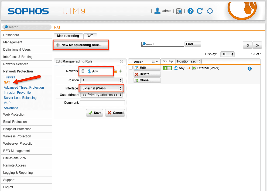Go to previous page of results
The height and width of the screenshot is (191, 267).
248,45
